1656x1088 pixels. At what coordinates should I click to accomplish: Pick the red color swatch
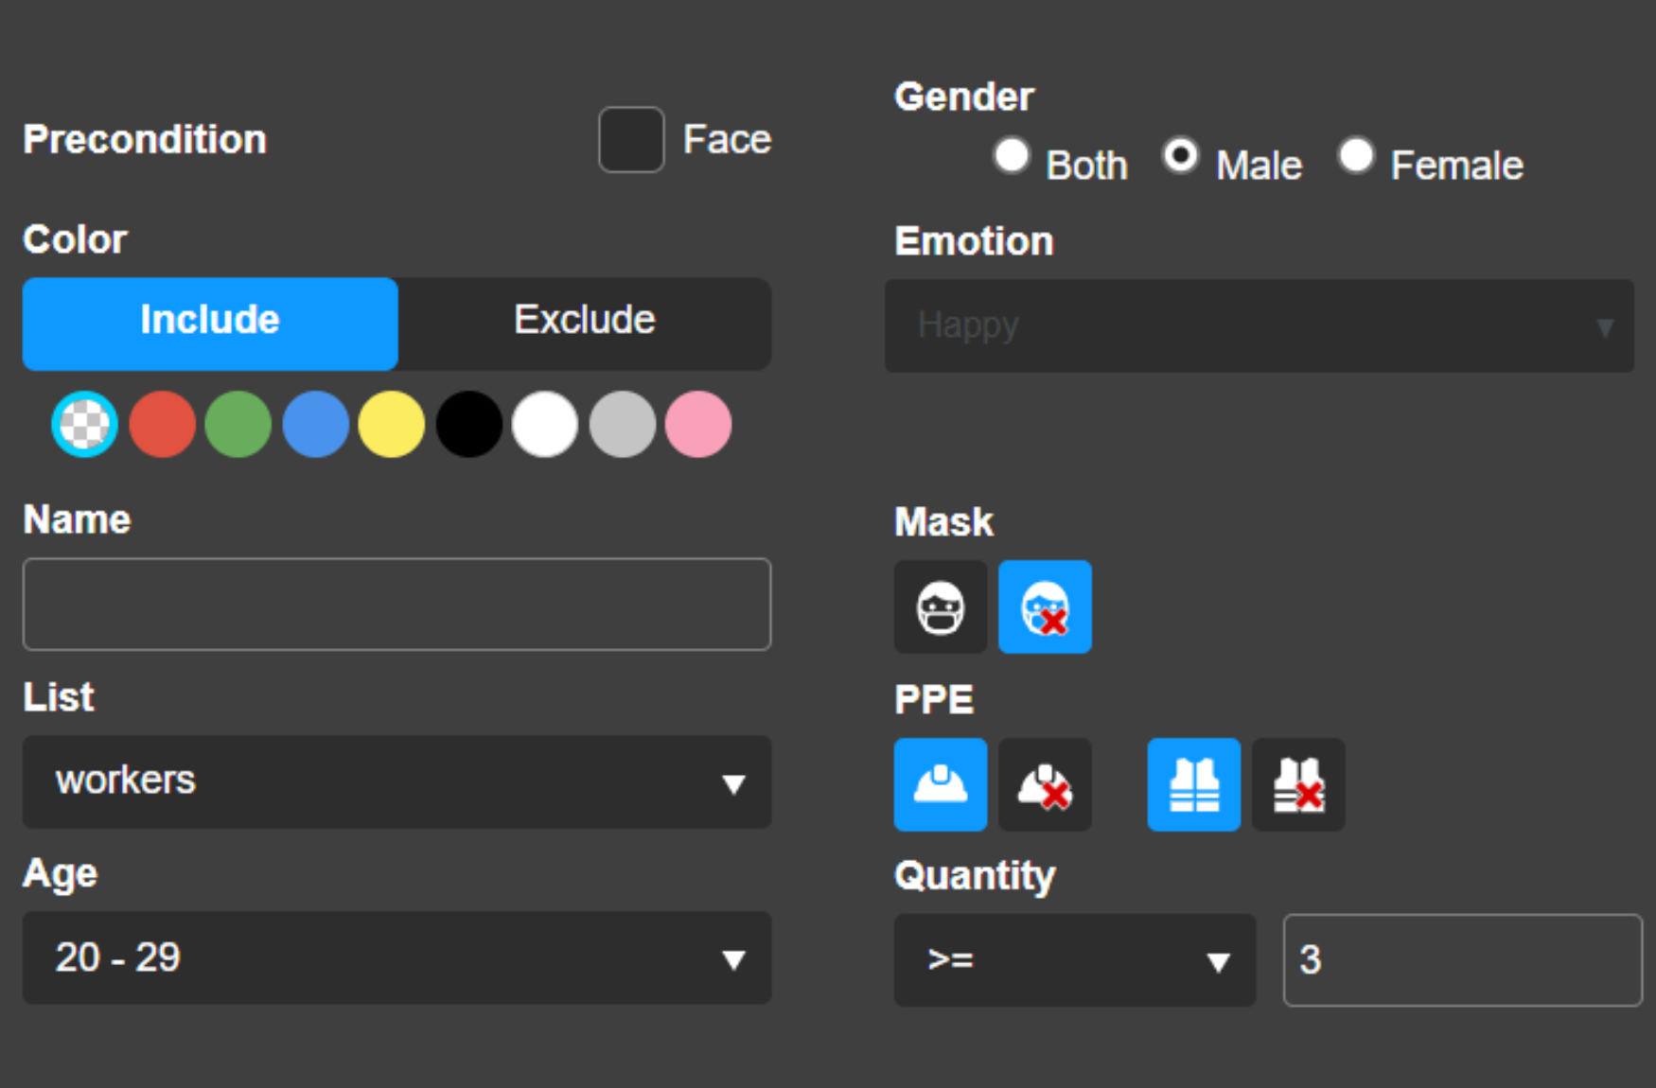[x=162, y=424]
